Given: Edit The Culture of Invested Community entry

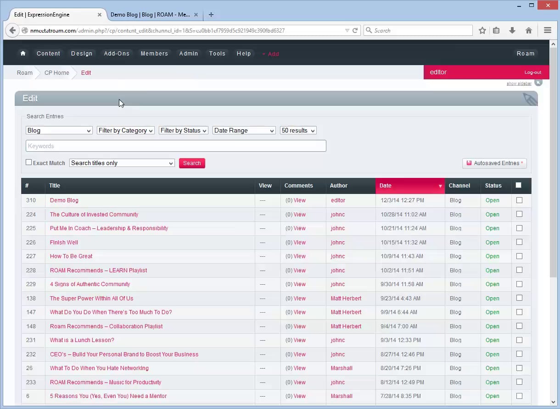Looking at the screenshot, I should (x=94, y=214).
